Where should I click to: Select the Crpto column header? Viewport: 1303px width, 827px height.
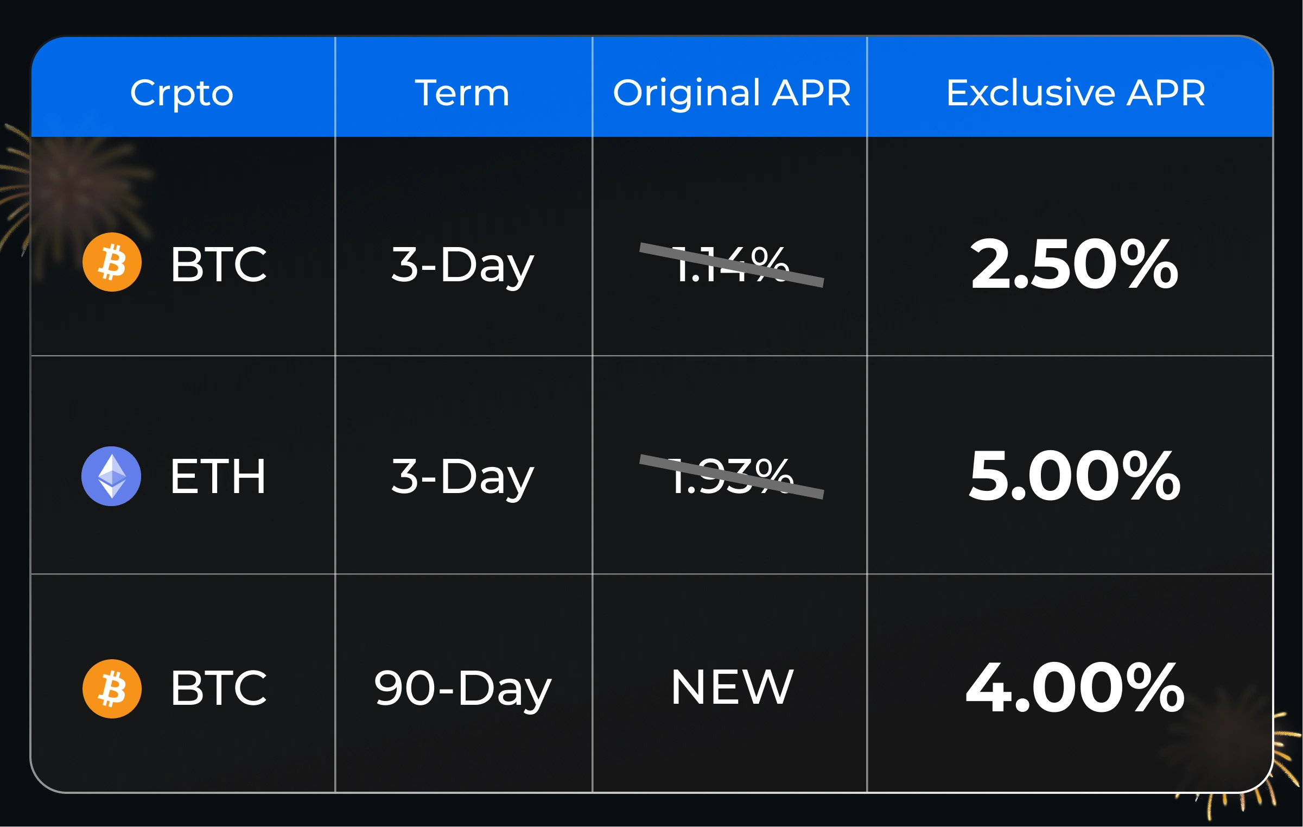182,93
